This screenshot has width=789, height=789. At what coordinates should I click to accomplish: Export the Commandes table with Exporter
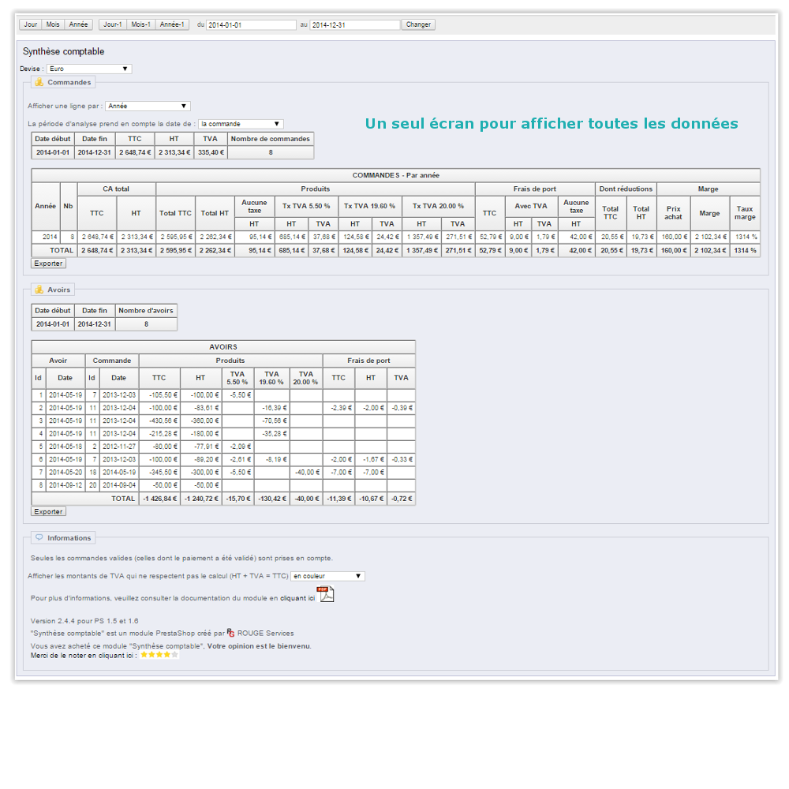[x=48, y=264]
